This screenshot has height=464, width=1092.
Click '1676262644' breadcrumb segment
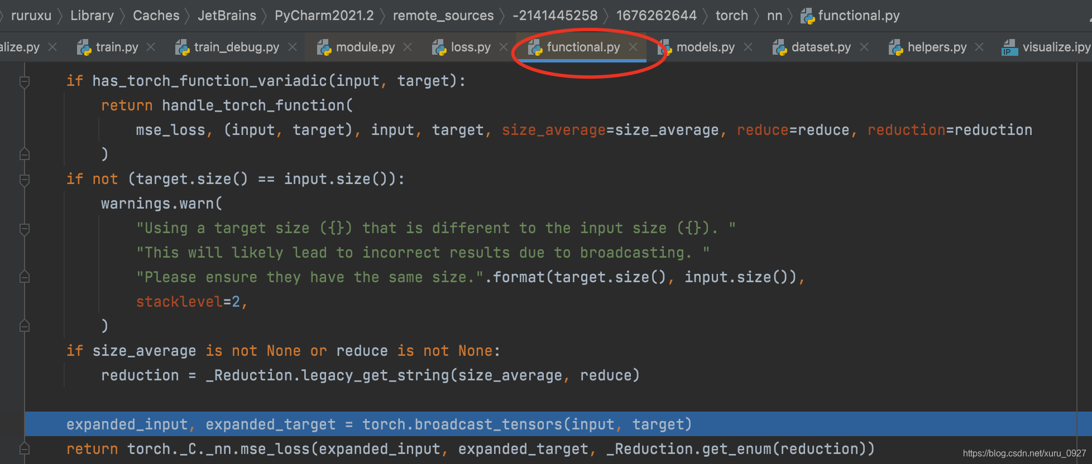657,16
